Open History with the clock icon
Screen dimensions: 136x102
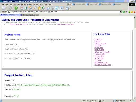tap(43, 8)
